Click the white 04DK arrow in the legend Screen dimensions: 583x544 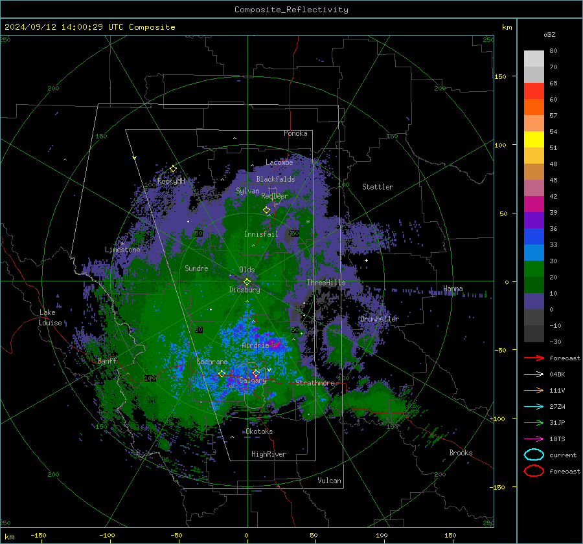pos(534,375)
